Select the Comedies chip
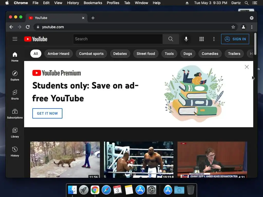This screenshot has height=197, width=263. 210,54
